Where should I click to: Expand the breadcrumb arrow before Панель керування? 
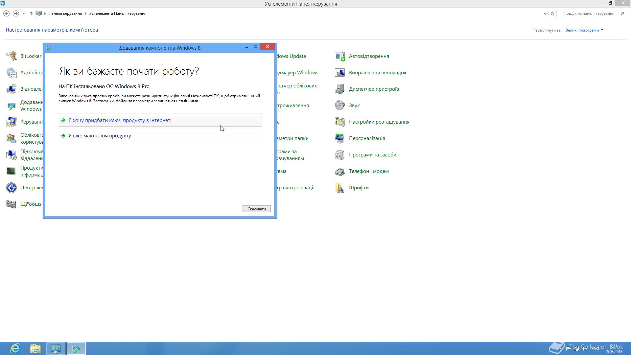click(x=45, y=13)
